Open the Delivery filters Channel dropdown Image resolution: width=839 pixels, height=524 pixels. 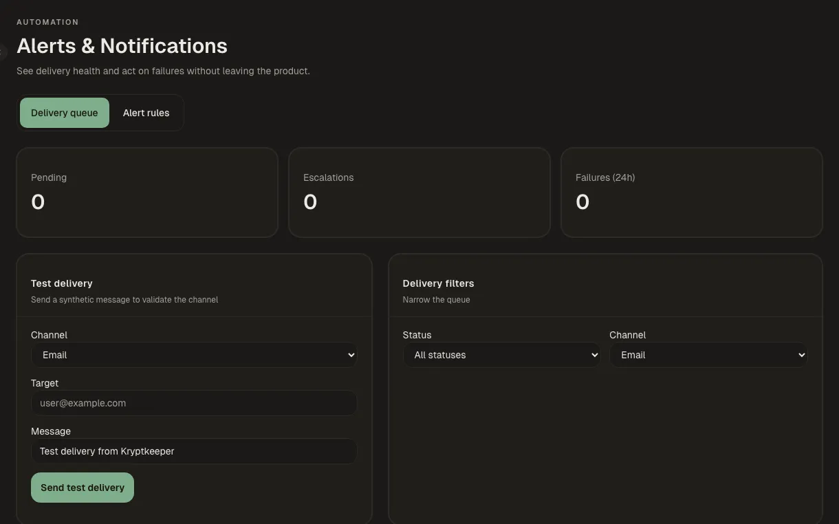(708, 355)
